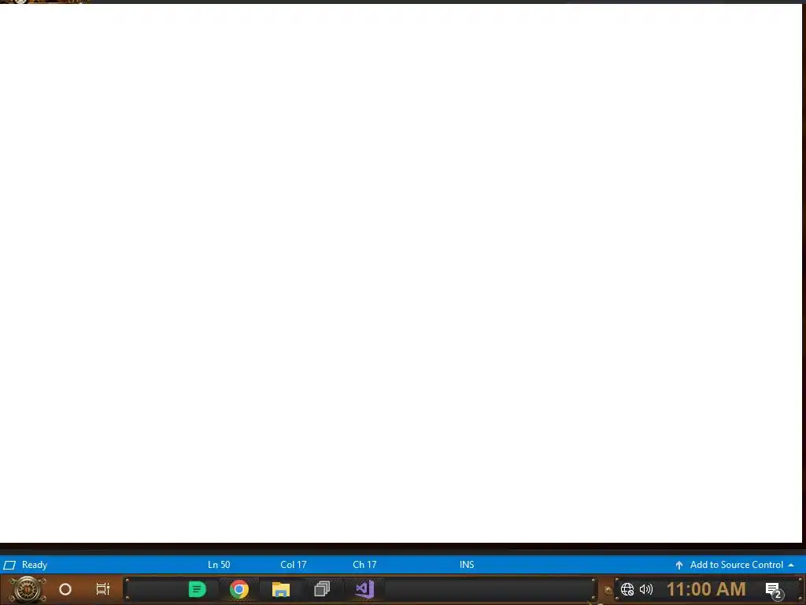Click the Ready status text
Screen dimensions: 806x605
coord(35,565)
